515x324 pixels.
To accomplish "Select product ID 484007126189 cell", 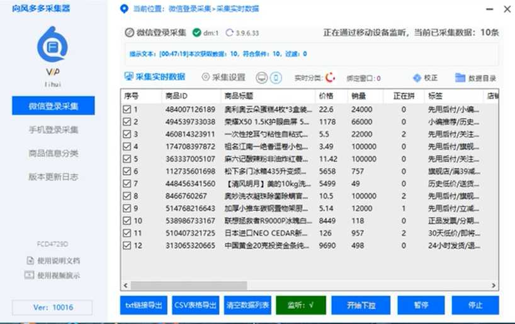I will coord(190,109).
